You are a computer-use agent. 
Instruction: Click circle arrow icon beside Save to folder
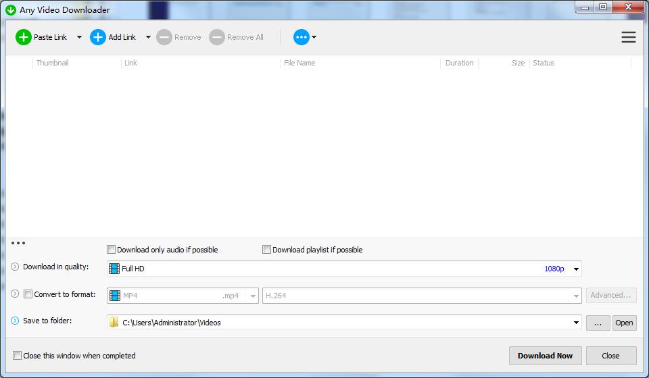click(x=15, y=321)
